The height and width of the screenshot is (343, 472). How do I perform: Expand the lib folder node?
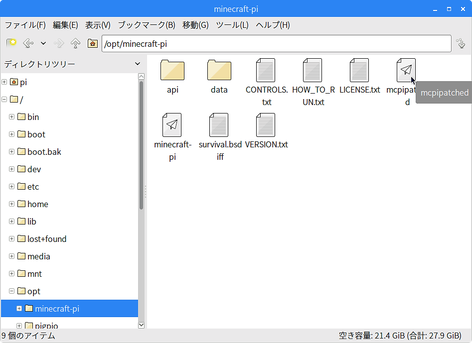(12, 221)
